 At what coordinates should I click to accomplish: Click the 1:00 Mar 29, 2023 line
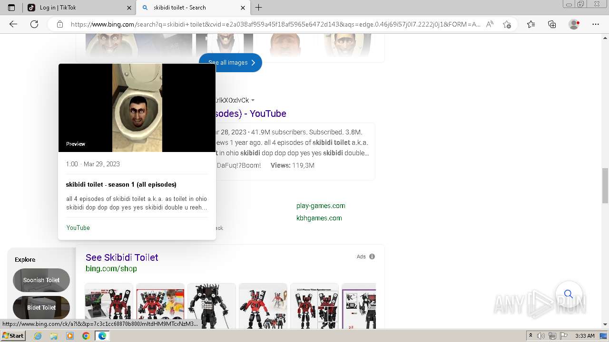[93, 164]
